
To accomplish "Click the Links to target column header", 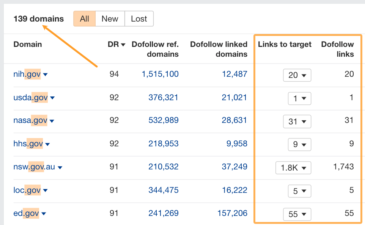I will (285, 45).
